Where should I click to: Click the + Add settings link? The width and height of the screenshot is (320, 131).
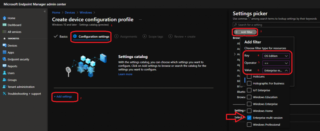point(63,97)
